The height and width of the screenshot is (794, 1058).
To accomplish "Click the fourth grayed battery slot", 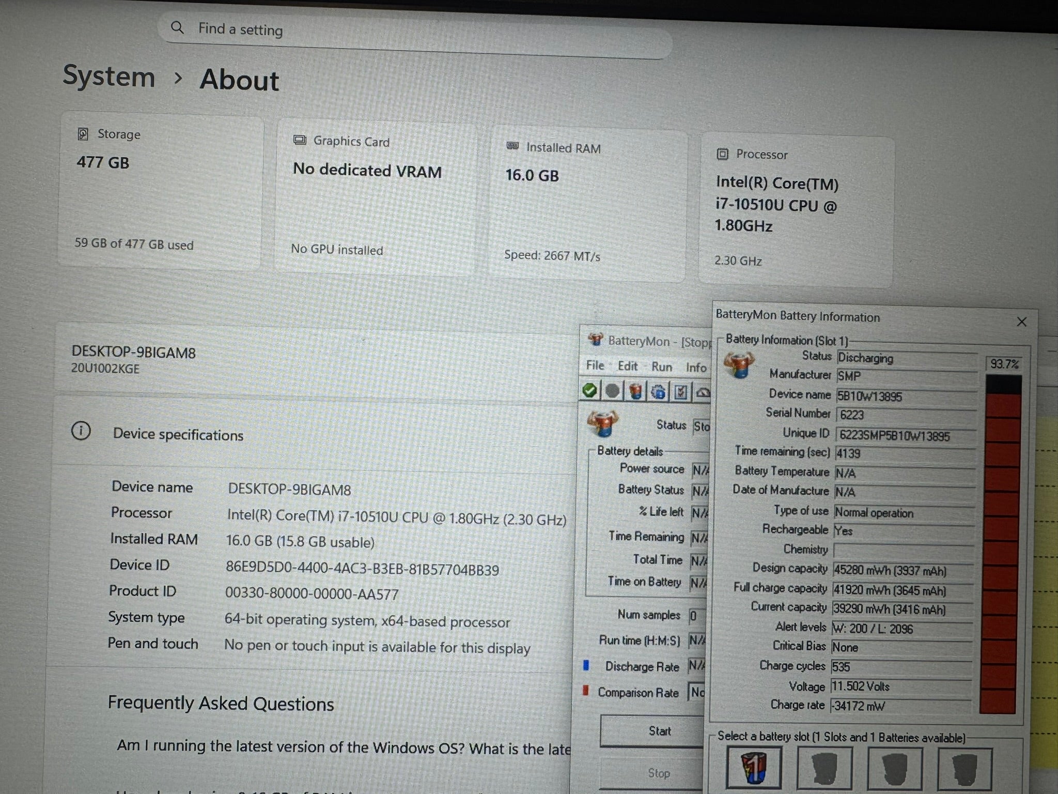I will [x=964, y=770].
